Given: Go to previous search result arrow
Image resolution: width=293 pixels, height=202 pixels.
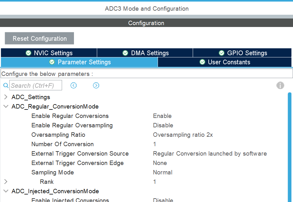Looking at the screenshot, I should [x=74, y=85].
